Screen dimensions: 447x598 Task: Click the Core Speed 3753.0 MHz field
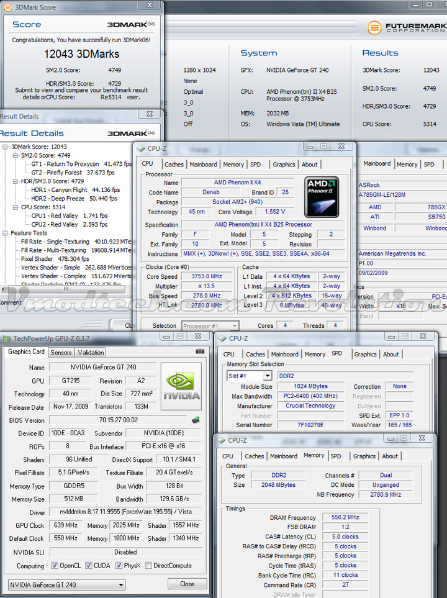coord(206,276)
